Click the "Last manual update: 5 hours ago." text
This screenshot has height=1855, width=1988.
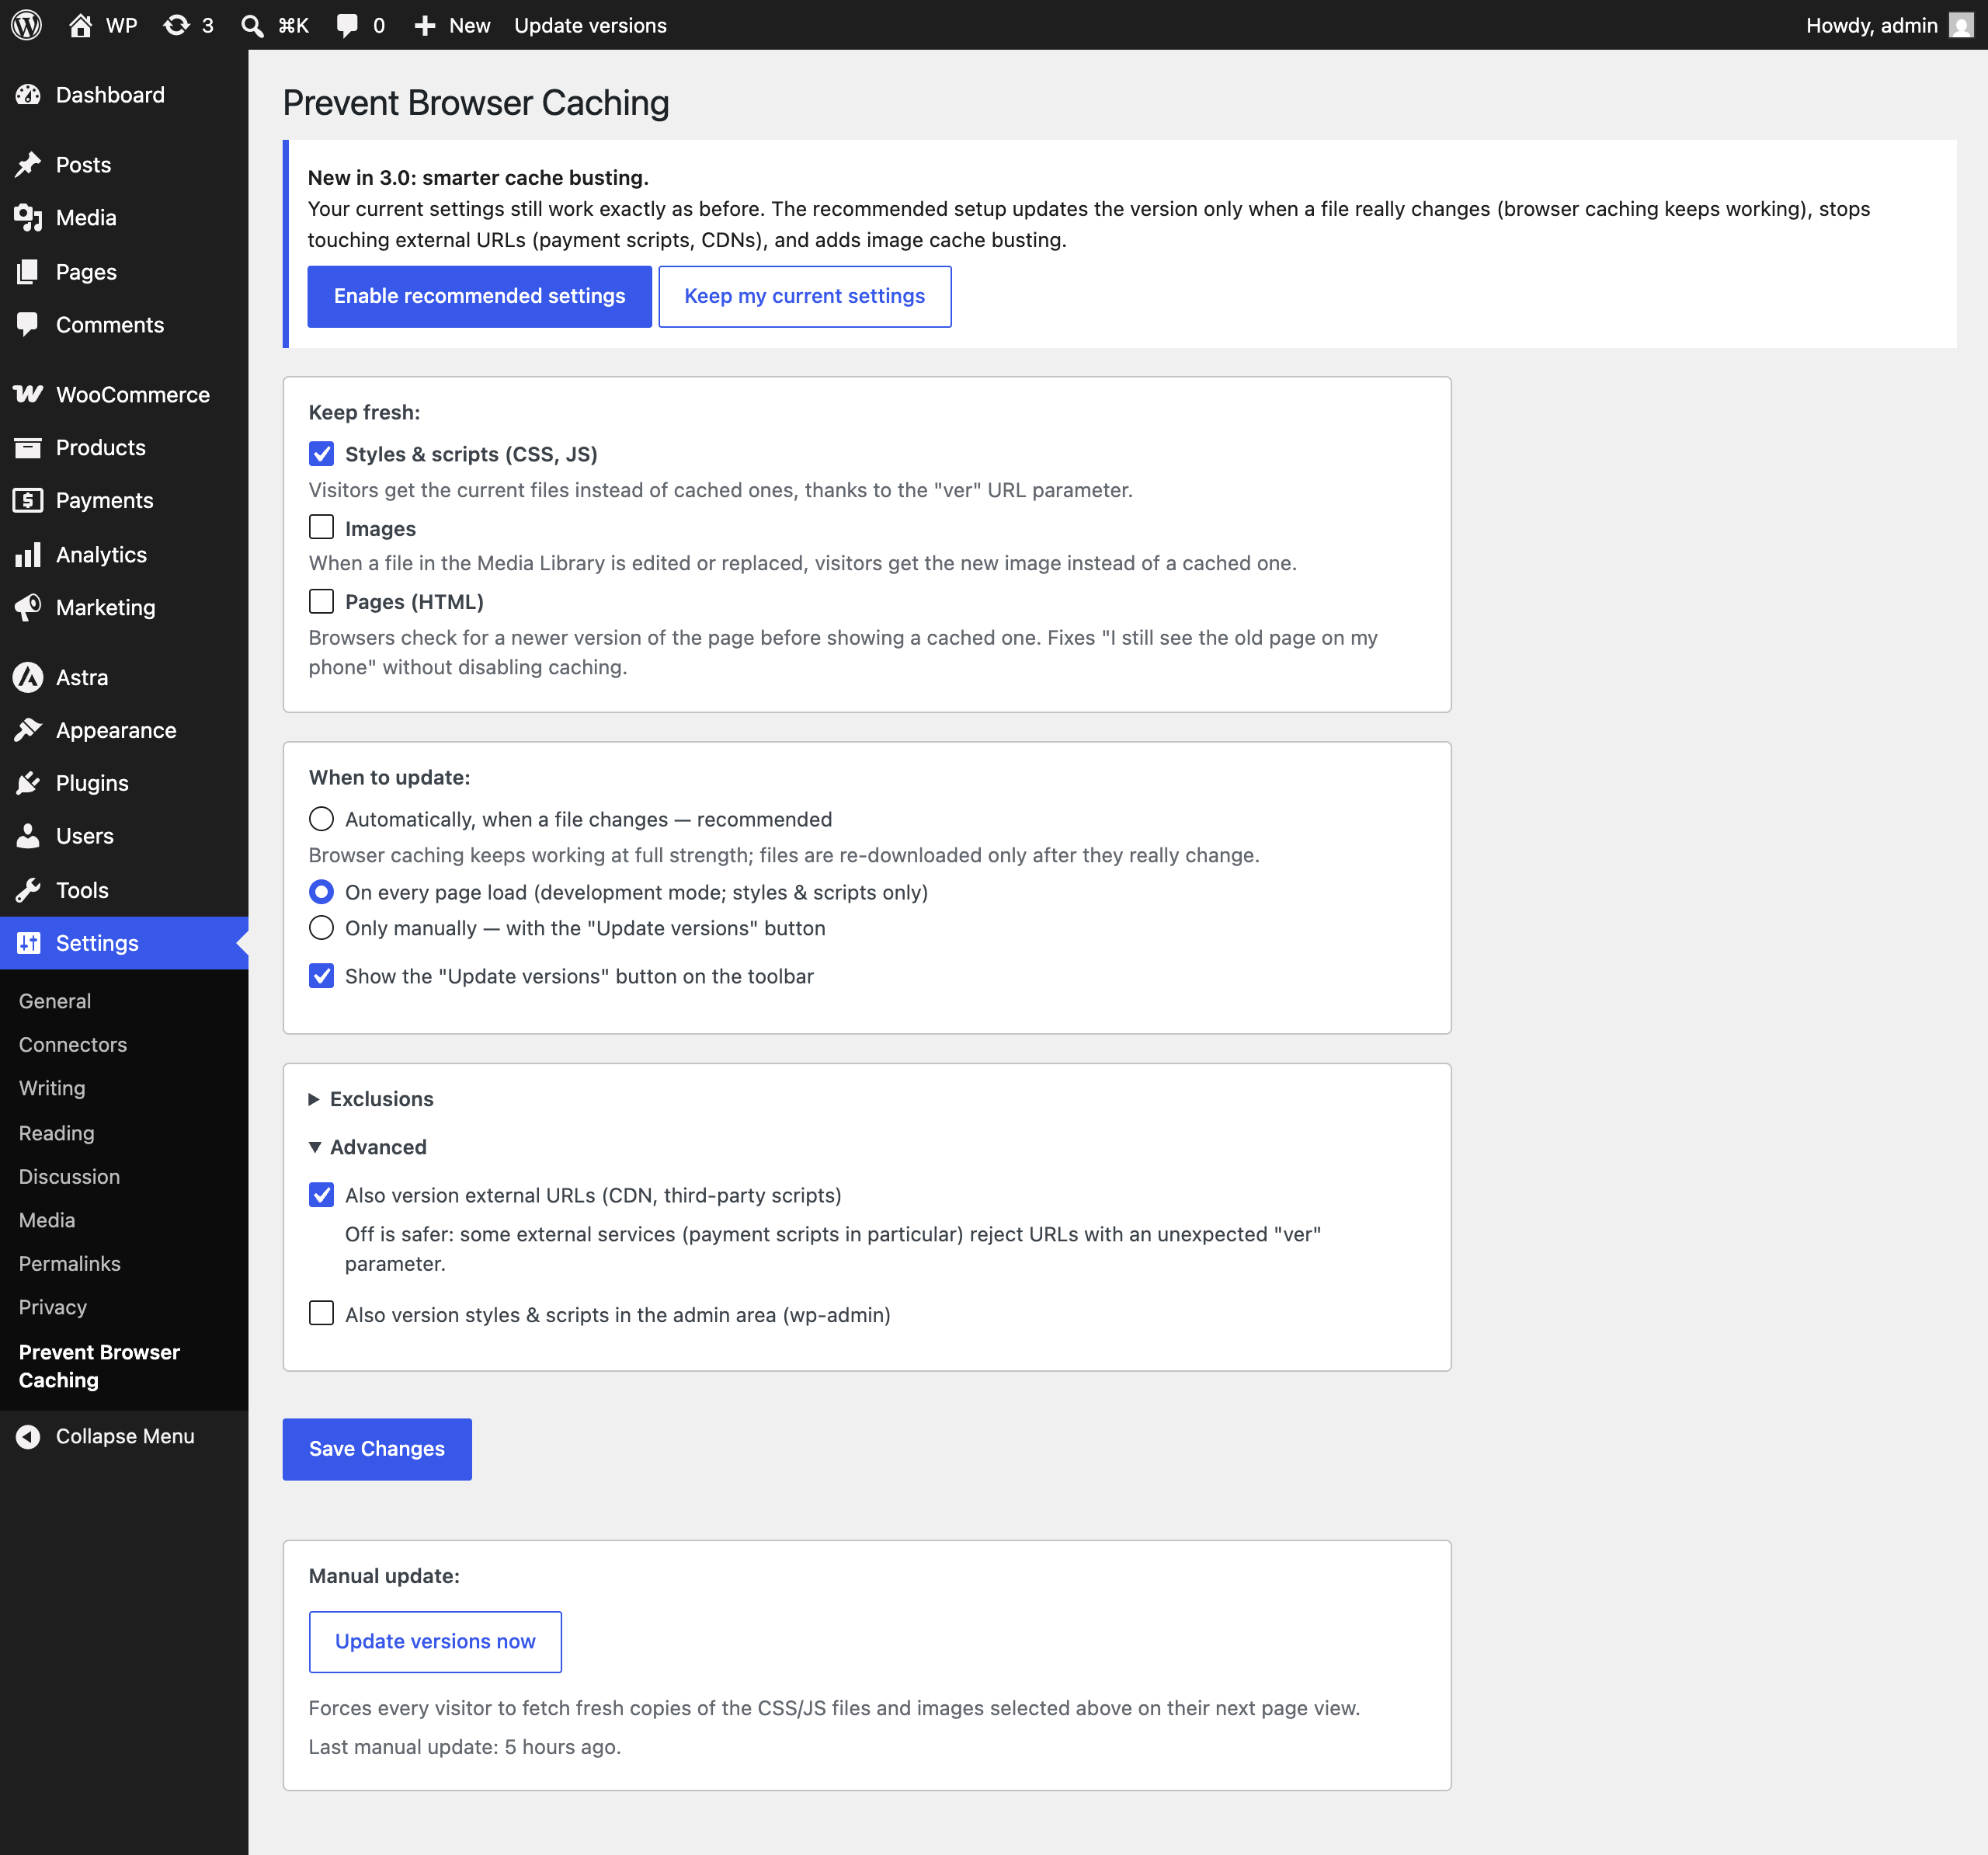click(465, 1746)
